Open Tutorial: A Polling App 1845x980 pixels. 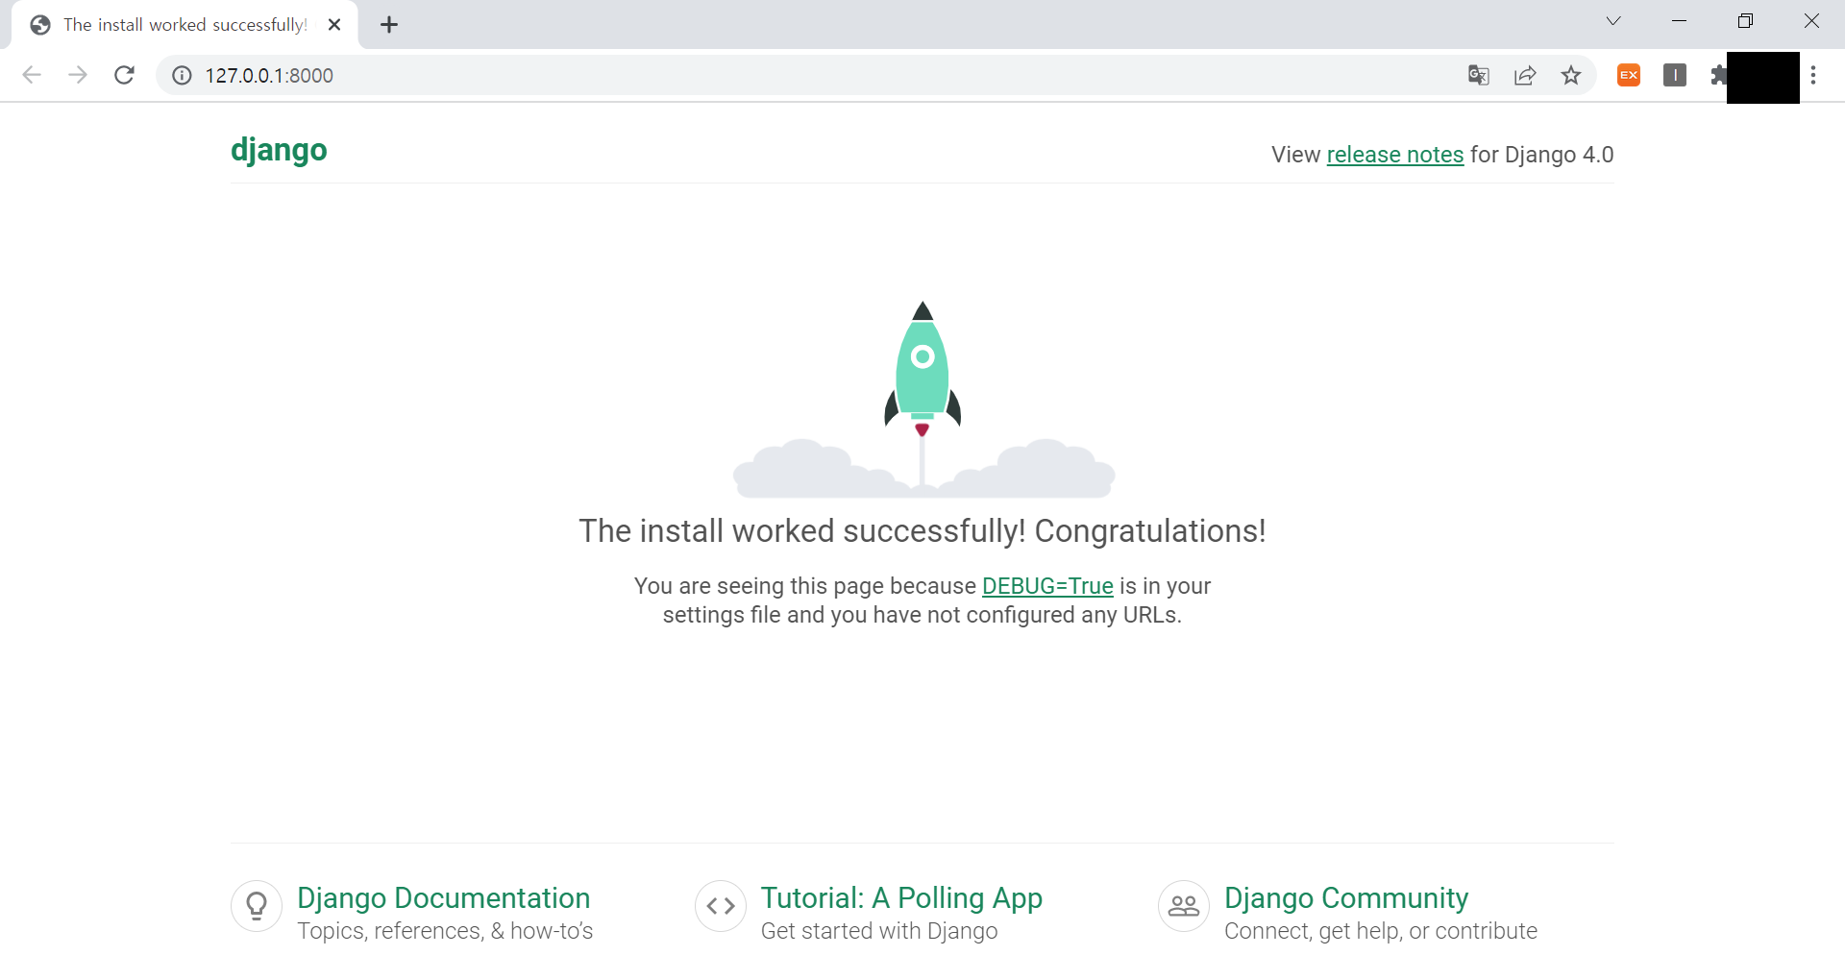pyautogui.click(x=901, y=897)
